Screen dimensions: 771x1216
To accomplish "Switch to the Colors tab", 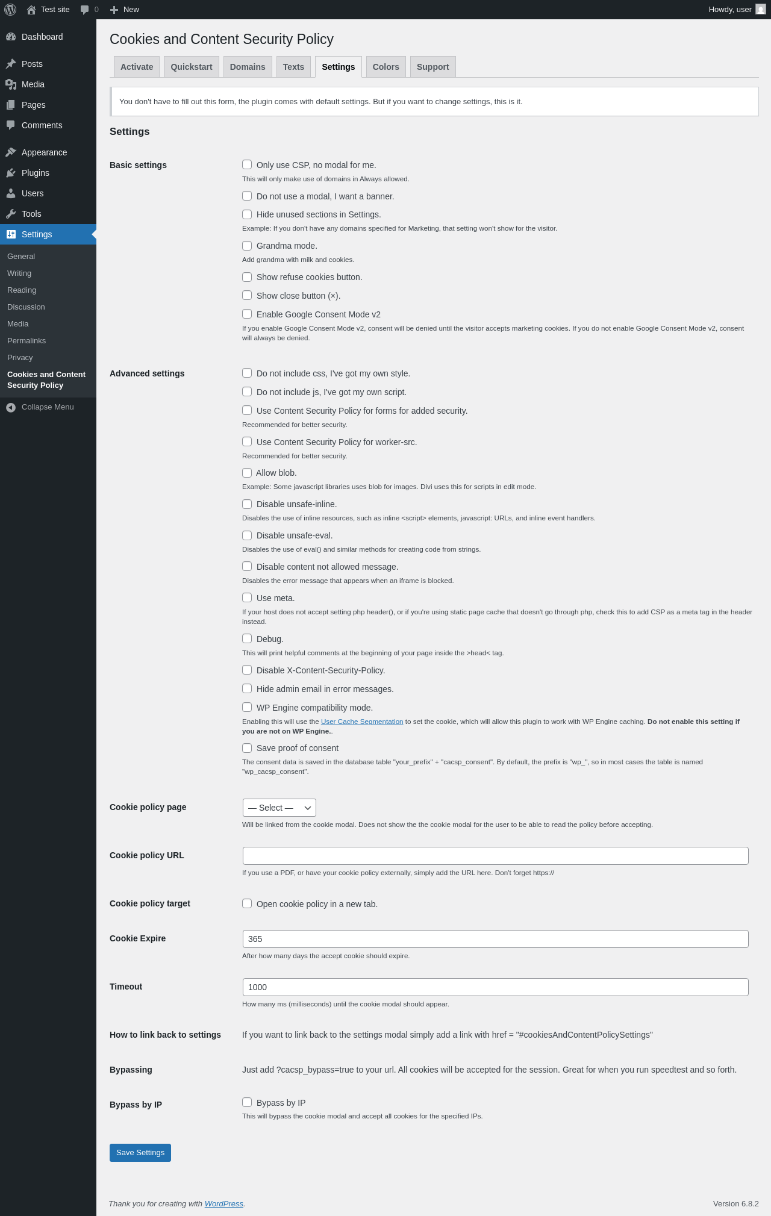I will pos(385,67).
